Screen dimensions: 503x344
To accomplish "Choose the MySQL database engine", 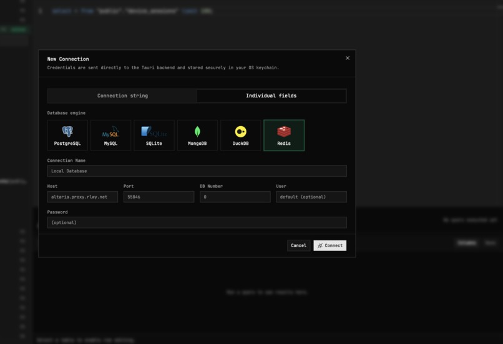I will [x=110, y=135].
